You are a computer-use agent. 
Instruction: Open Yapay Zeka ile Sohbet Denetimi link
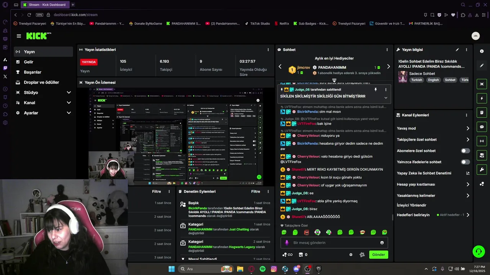(433, 173)
